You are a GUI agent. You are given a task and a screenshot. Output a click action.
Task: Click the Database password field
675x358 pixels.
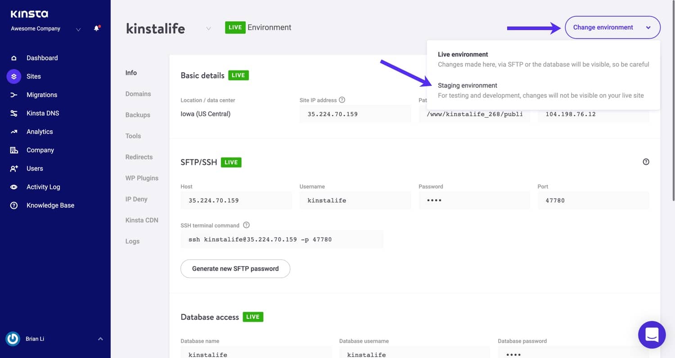pyautogui.click(x=573, y=352)
